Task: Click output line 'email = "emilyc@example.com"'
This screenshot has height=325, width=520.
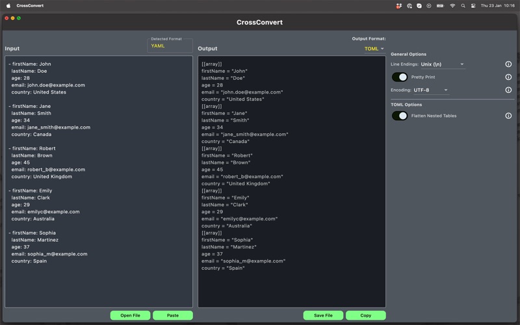Action: (x=239, y=219)
